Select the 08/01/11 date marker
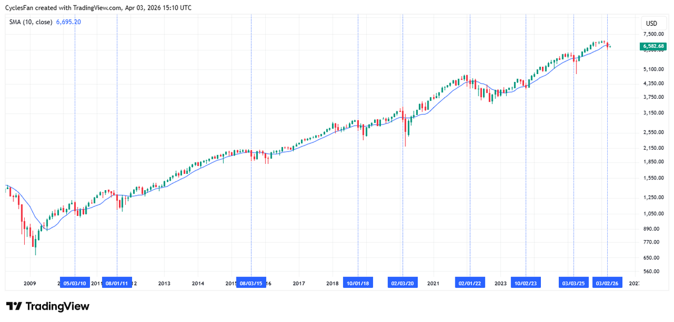This screenshot has width=674, height=322. coord(117,283)
